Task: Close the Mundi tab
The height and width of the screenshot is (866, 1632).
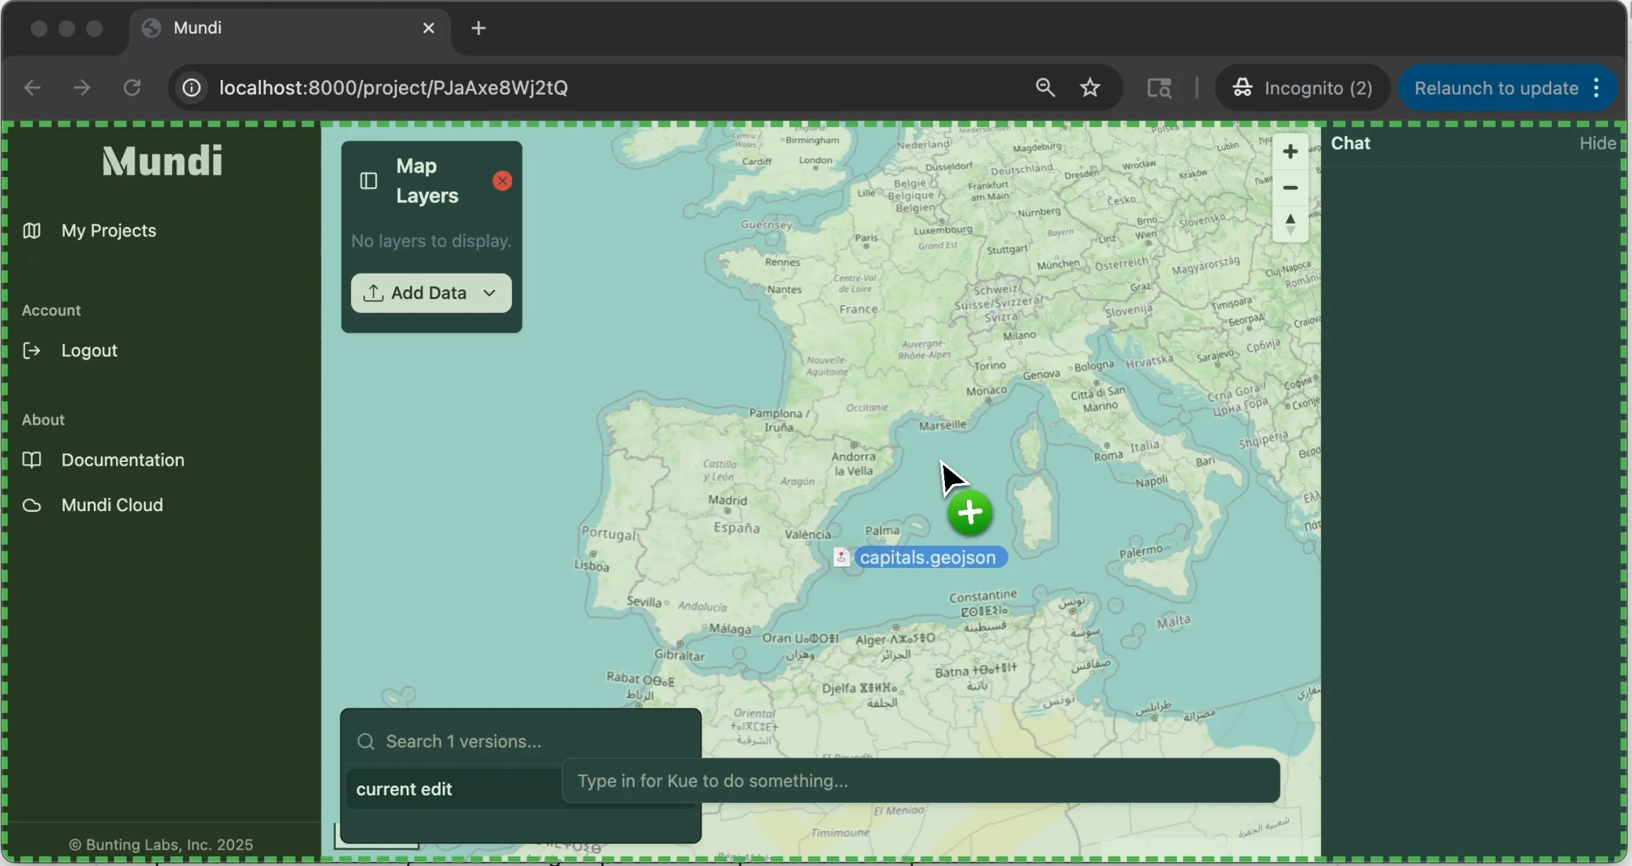Action: (x=428, y=28)
